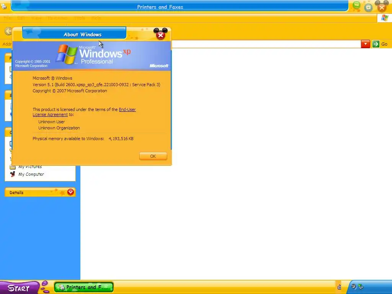Open the volume speaker tray icon
392x294 pixels.
[x=353, y=286]
